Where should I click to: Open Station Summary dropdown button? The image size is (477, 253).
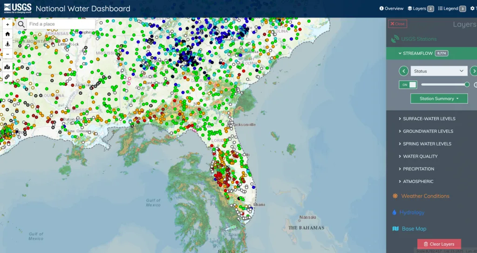pyautogui.click(x=439, y=98)
